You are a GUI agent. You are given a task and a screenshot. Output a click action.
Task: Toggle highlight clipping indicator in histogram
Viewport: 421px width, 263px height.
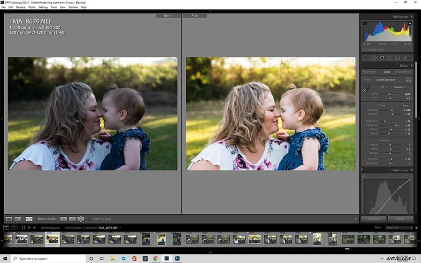point(410,24)
